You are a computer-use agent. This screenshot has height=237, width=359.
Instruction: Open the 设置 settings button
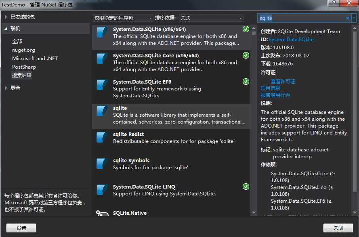point(21,228)
